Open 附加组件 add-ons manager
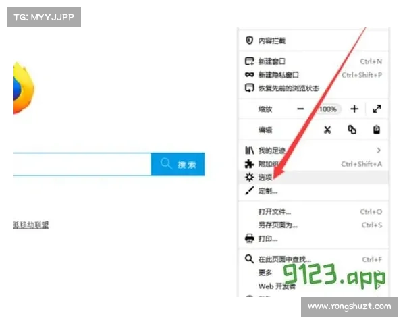The image size is (405, 324). [x=313, y=164]
